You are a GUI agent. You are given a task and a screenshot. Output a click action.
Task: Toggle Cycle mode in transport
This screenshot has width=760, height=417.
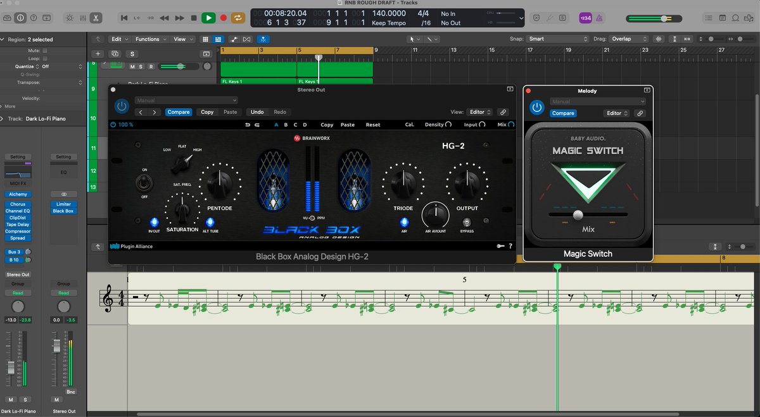[237, 18]
